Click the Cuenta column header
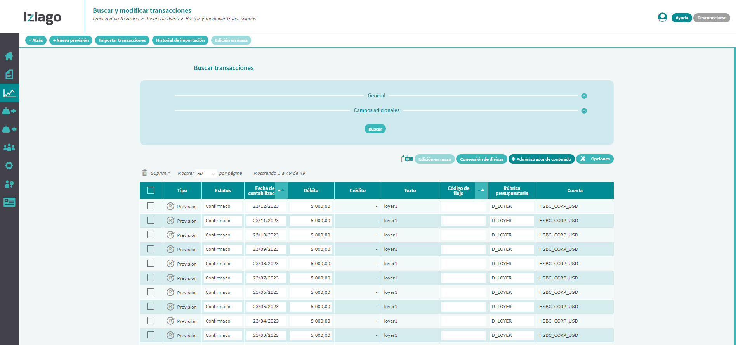 pos(575,190)
